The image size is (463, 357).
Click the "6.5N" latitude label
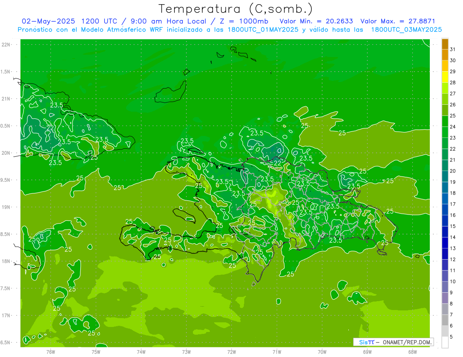pyautogui.click(x=6, y=343)
